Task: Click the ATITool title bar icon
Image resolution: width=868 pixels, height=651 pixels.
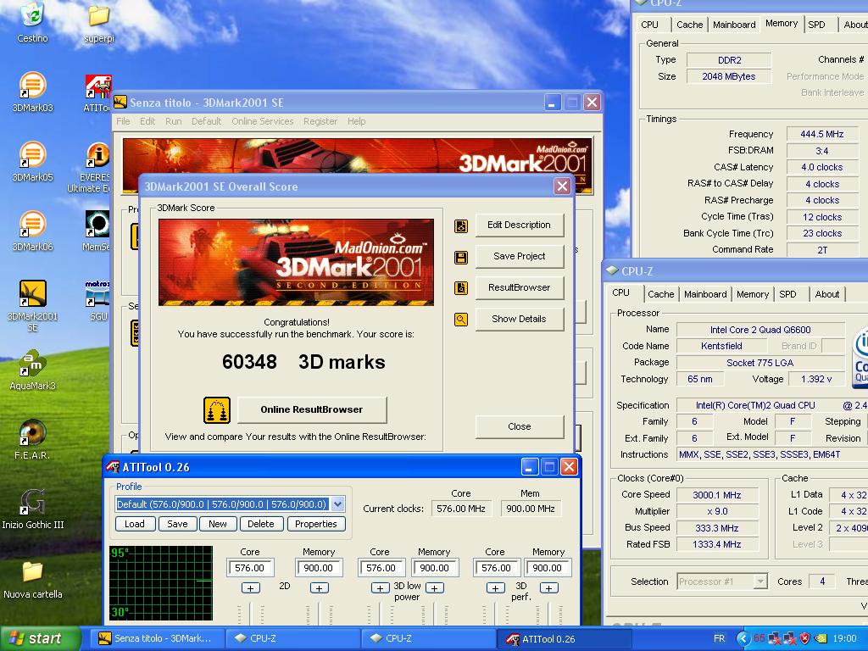Action: (x=114, y=467)
